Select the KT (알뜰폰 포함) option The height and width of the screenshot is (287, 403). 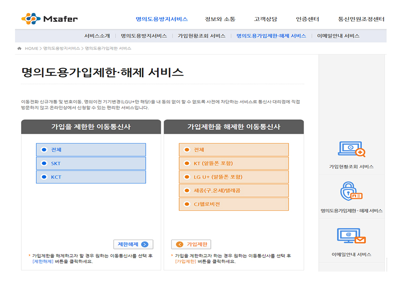(234, 163)
